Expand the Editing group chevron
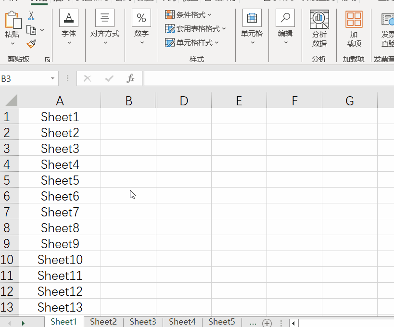 pos(286,42)
